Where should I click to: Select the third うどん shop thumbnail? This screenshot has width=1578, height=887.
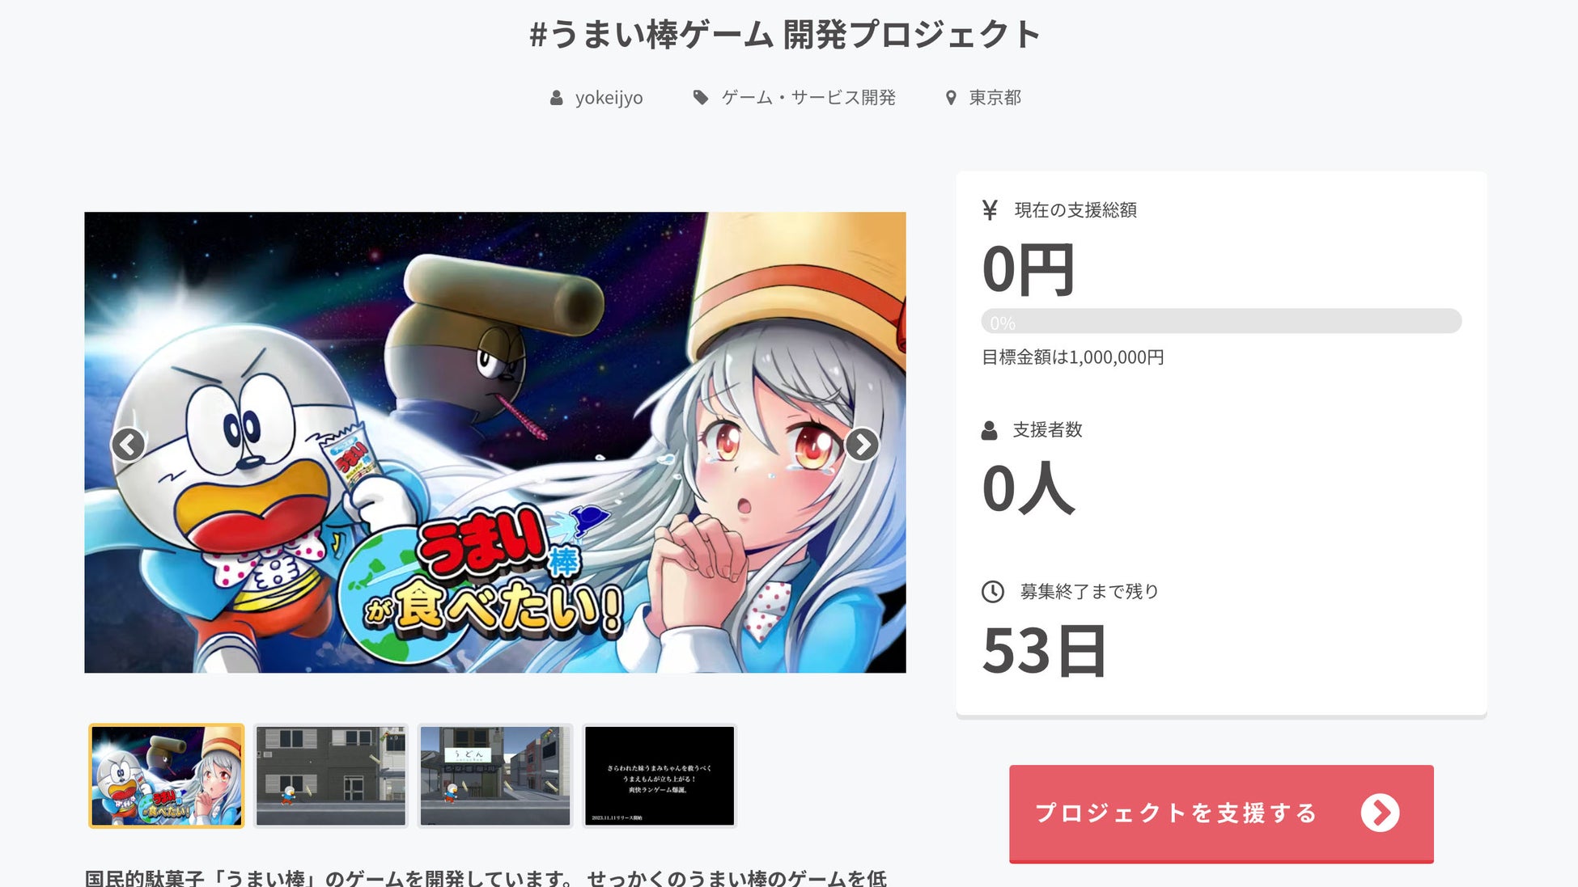[495, 775]
